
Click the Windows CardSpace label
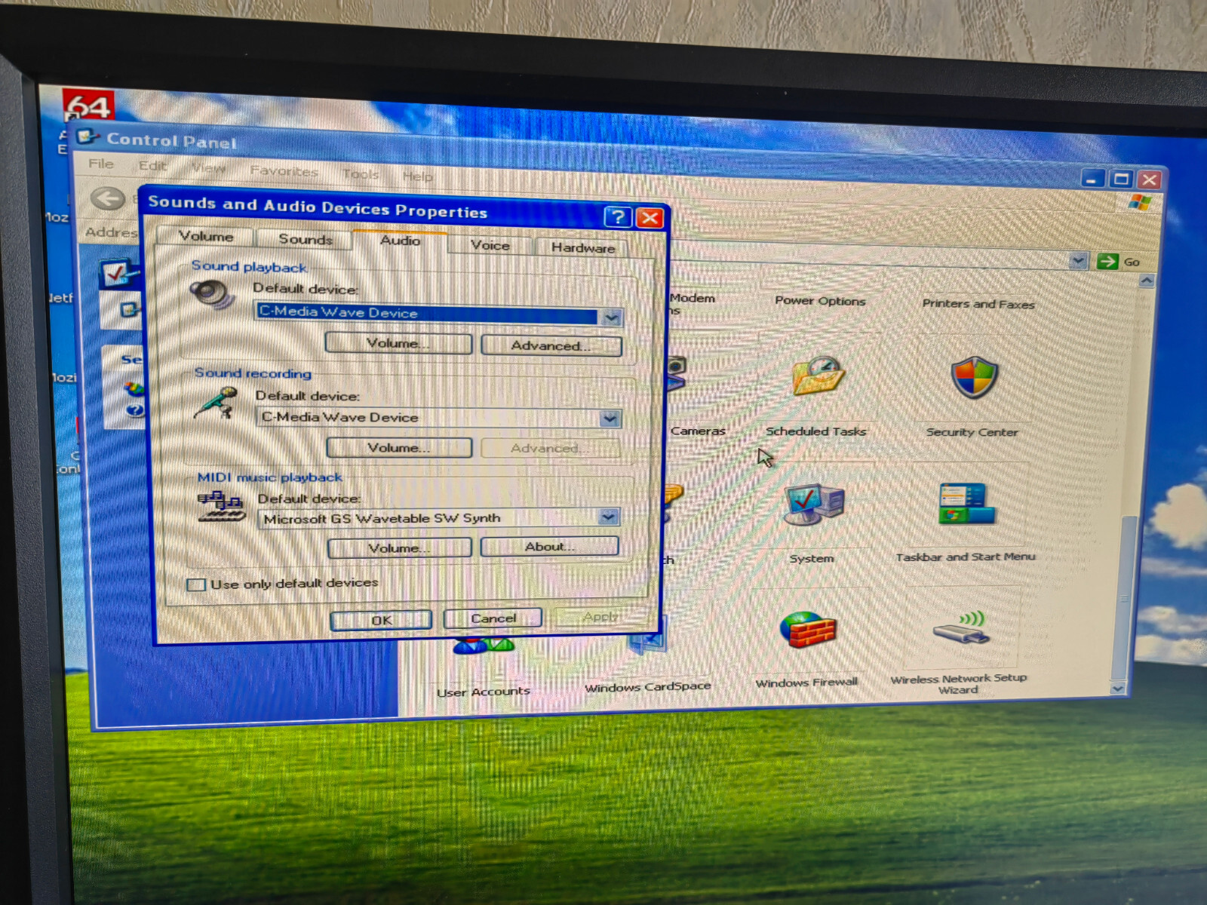coord(648,686)
